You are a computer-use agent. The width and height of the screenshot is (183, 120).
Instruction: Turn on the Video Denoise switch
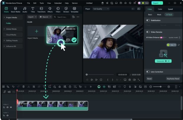coord(148,32)
